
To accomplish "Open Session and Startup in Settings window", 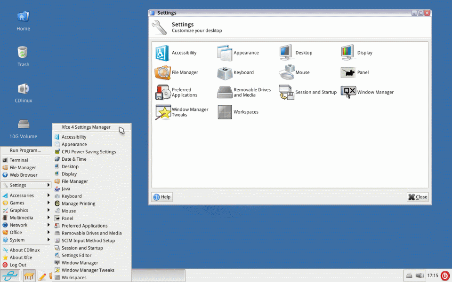I will 307,93.
